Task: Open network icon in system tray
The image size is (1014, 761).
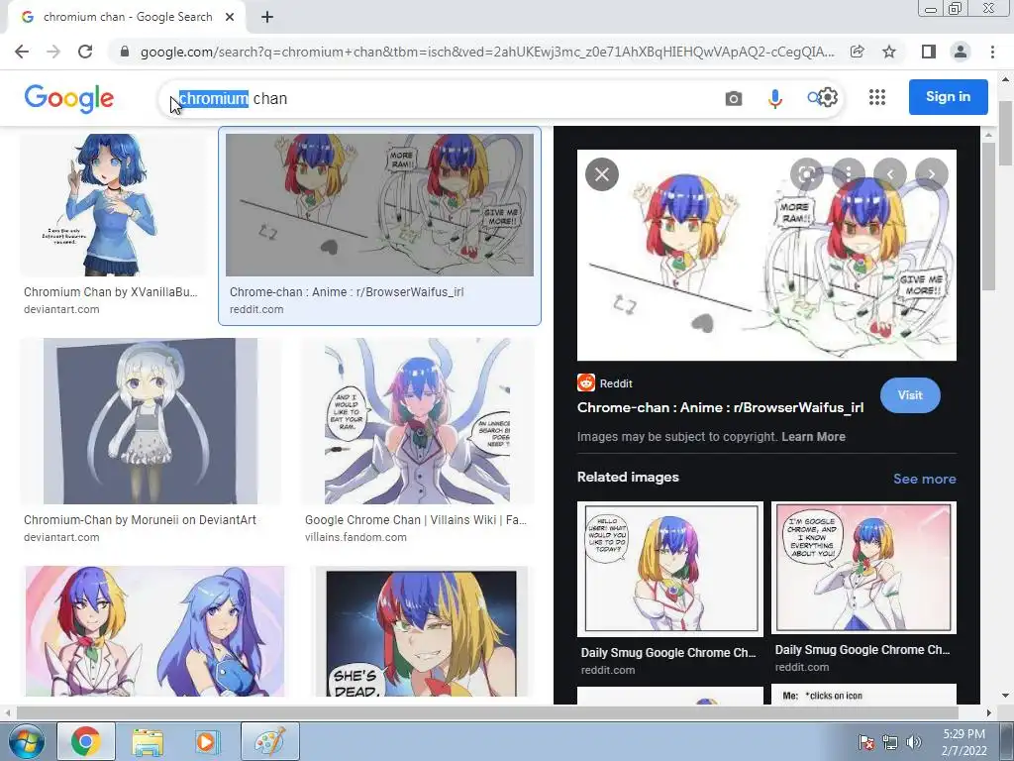Action: 890,741
